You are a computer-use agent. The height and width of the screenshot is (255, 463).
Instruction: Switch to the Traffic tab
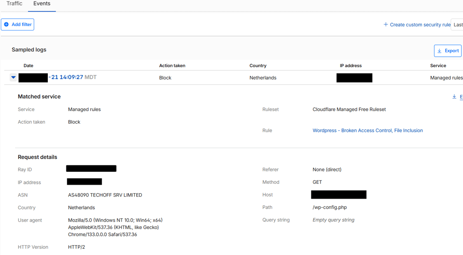click(x=14, y=4)
